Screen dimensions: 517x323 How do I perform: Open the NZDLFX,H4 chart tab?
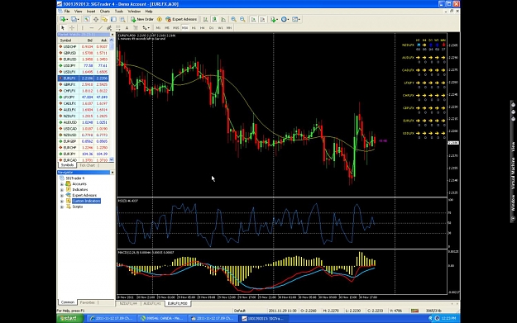[128, 303]
